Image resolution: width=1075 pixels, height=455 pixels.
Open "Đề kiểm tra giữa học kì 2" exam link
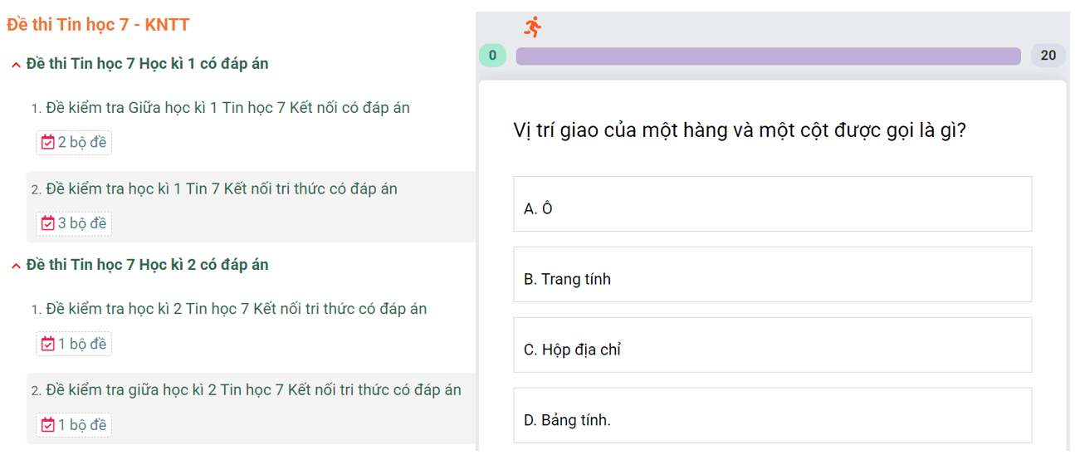253,390
